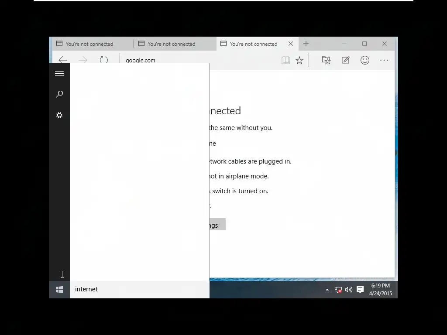This screenshot has width=447, height=335.
Task: Maximize the browser window
Action: coord(364,44)
